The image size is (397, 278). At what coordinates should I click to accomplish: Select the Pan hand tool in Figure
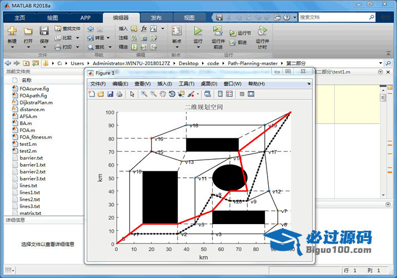click(x=163, y=94)
